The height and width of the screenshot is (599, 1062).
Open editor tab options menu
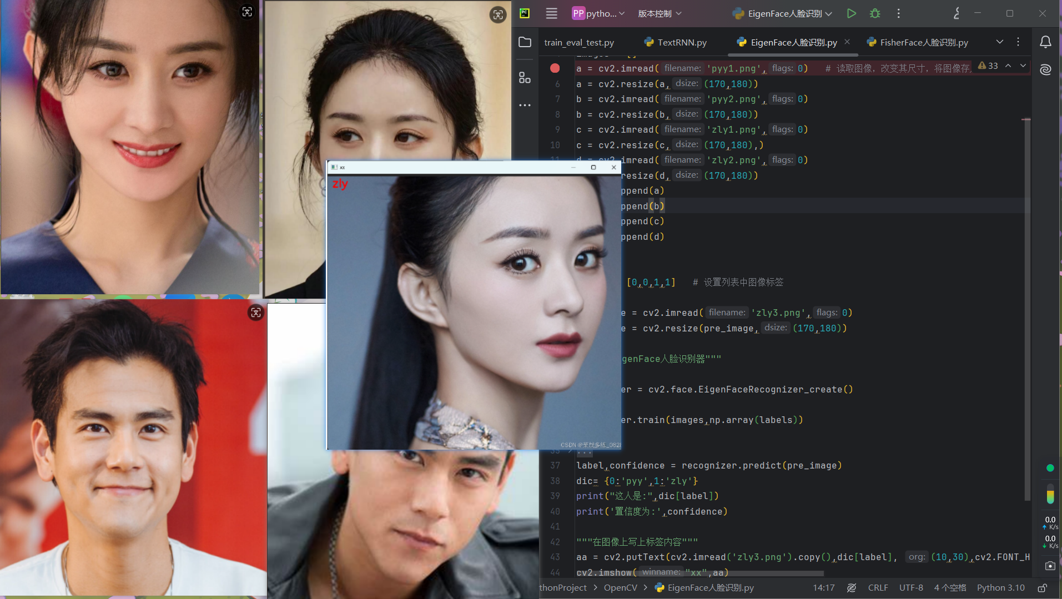[x=1018, y=42]
